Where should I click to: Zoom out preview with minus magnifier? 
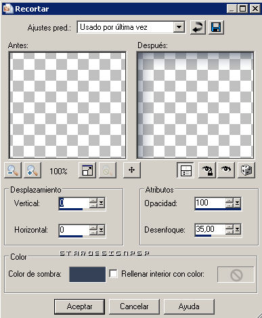click(x=13, y=170)
